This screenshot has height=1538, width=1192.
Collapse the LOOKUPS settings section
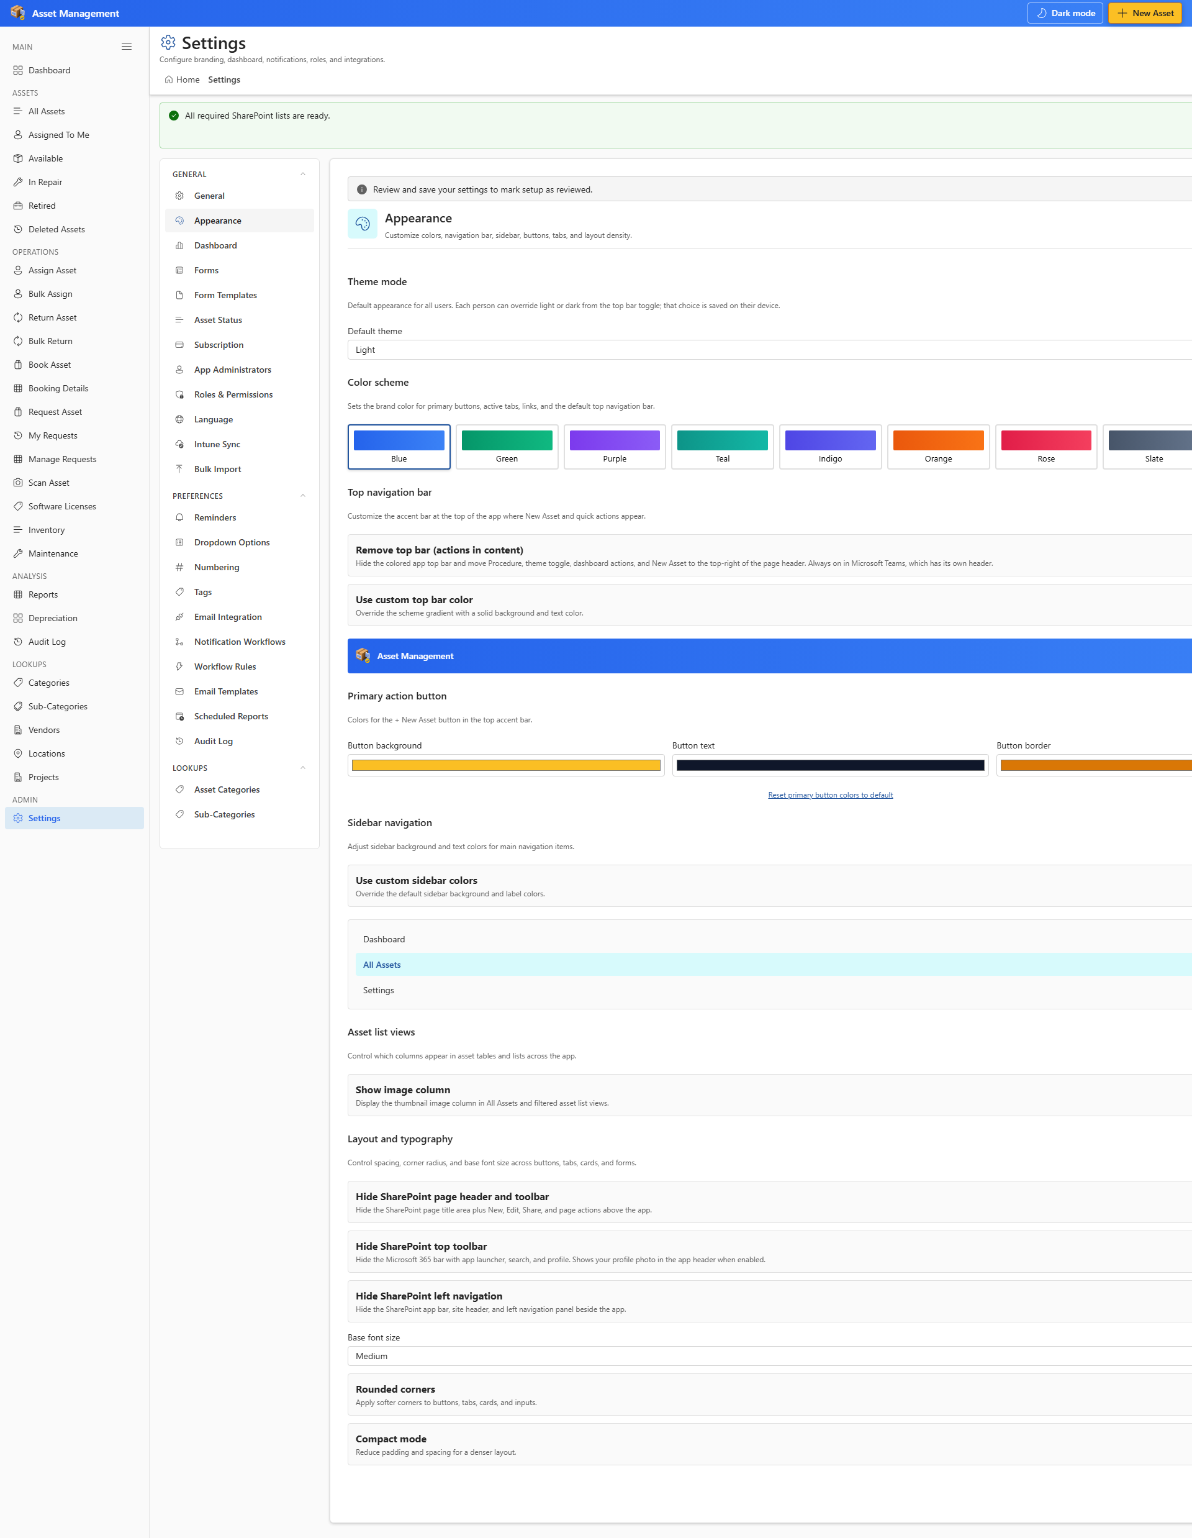[x=302, y=768]
